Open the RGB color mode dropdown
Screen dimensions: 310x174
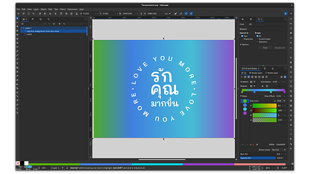281,101
